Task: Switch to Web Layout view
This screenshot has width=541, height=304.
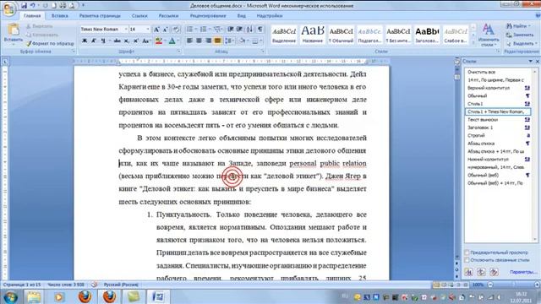Action: point(451,285)
